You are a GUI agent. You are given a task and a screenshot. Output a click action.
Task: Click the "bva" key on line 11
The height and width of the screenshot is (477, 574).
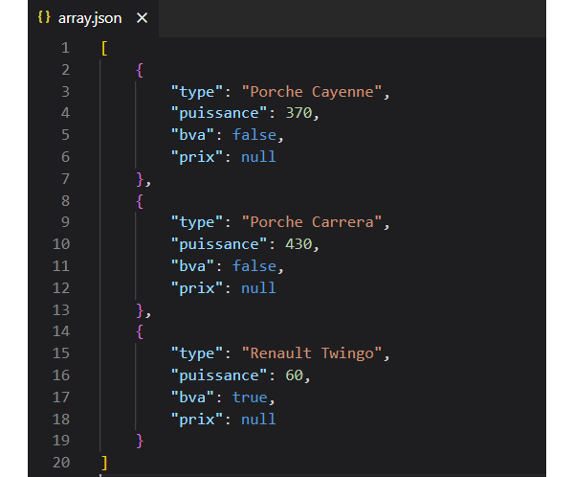(x=192, y=266)
